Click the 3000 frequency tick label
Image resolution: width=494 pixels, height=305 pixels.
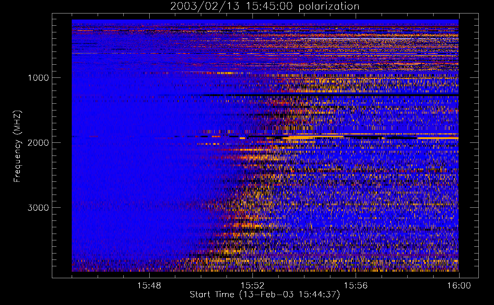point(38,208)
